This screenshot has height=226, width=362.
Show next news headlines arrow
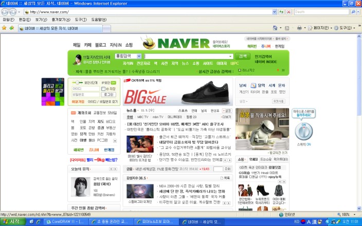tap(230, 160)
